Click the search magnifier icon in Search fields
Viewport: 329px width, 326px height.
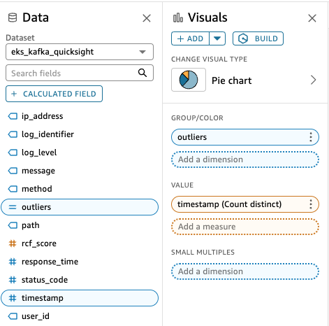click(x=142, y=73)
